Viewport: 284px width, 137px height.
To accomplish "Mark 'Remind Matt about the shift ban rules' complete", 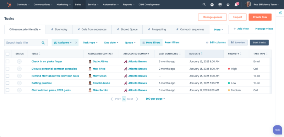I will pos(20,76).
